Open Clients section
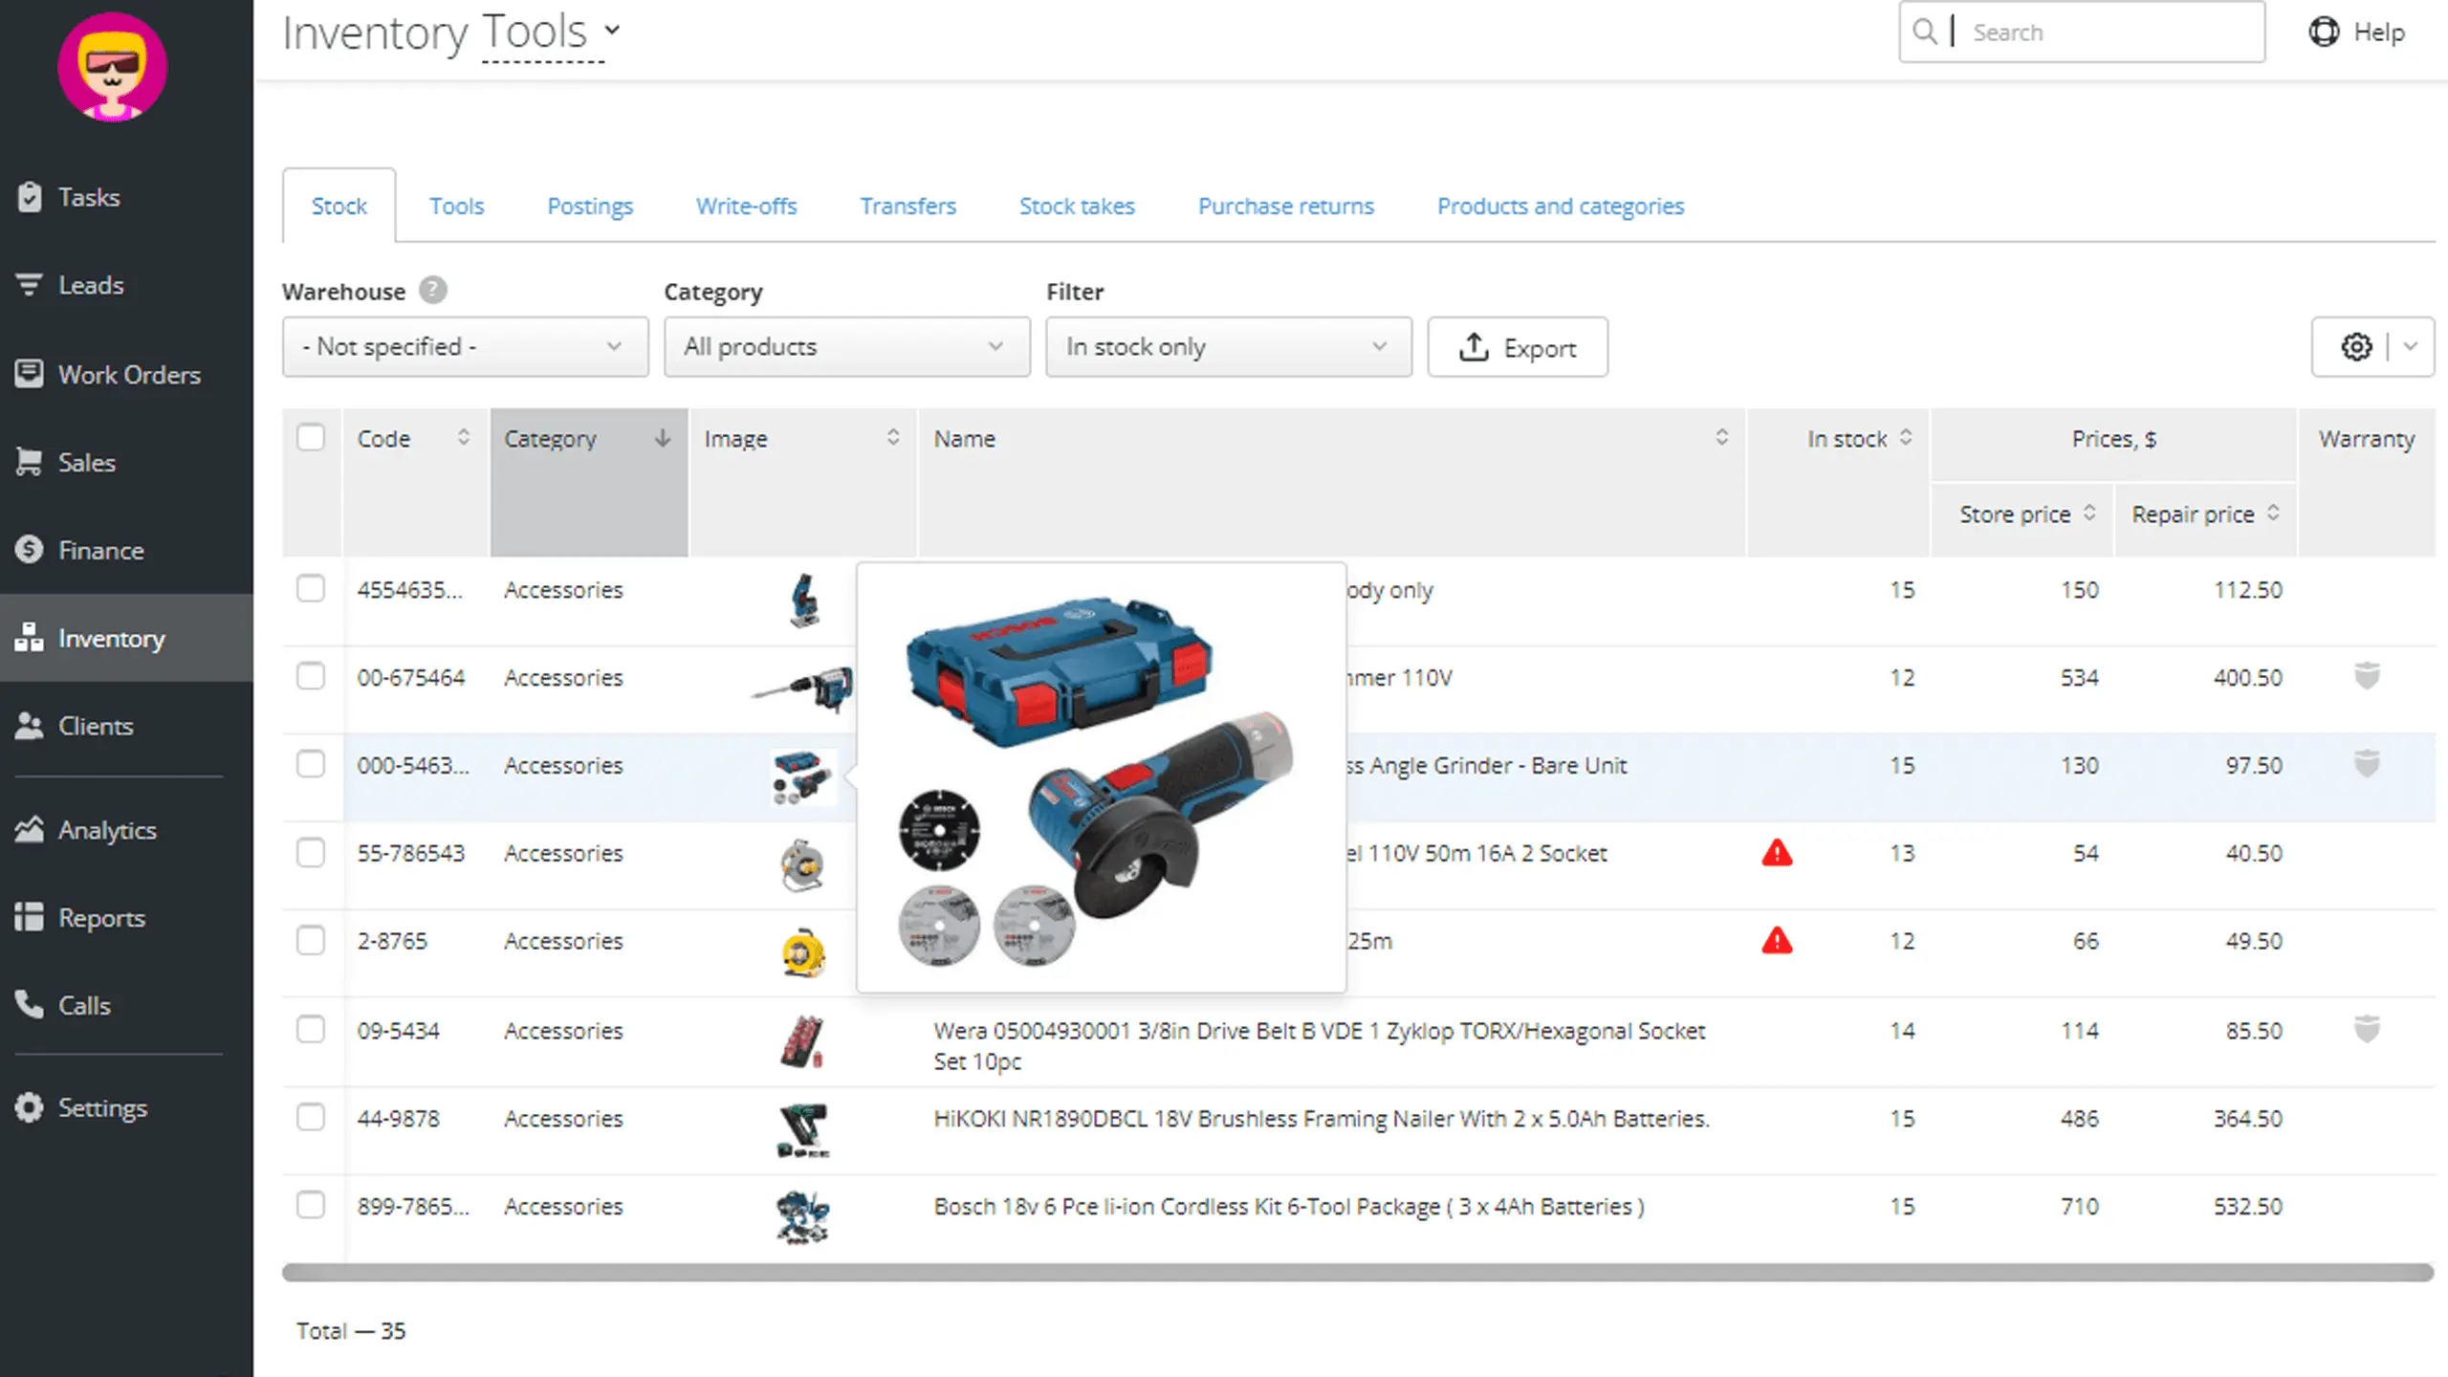The height and width of the screenshot is (1377, 2448). click(x=75, y=726)
